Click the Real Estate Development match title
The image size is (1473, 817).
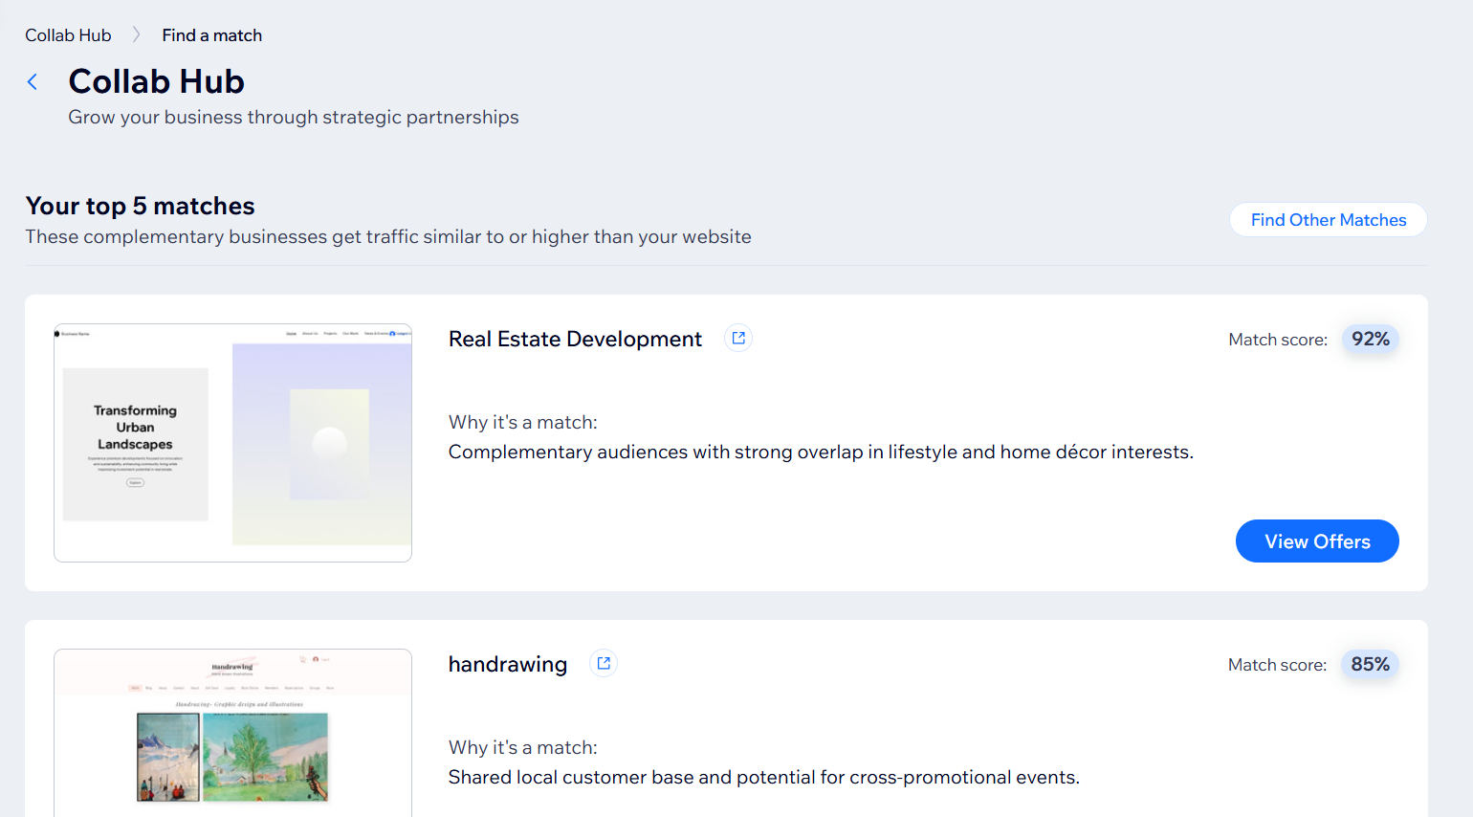tap(575, 340)
